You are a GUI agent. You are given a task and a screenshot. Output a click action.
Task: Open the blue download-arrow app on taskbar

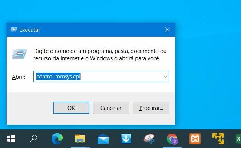click(126, 138)
